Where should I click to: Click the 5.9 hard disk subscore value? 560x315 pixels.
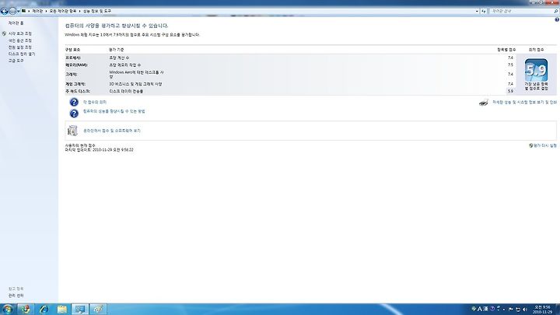pyautogui.click(x=510, y=92)
